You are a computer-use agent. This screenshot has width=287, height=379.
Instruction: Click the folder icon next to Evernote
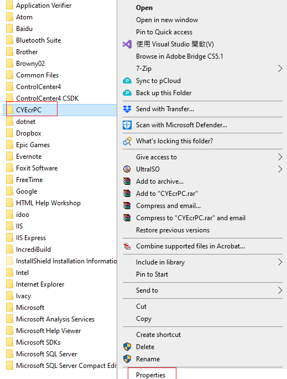pyautogui.click(x=9, y=157)
